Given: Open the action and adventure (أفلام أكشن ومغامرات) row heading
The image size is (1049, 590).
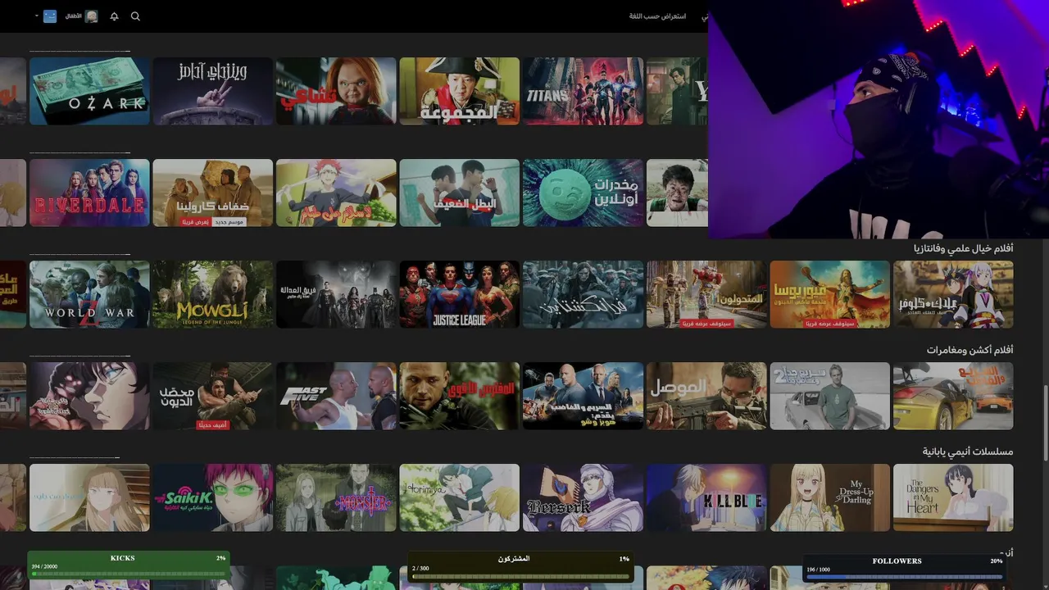Looking at the screenshot, I should tap(970, 350).
